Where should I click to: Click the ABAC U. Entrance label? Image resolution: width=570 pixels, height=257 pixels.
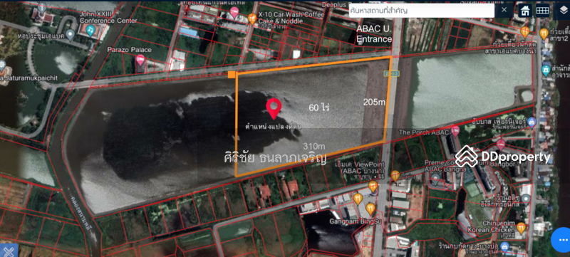point(374,33)
